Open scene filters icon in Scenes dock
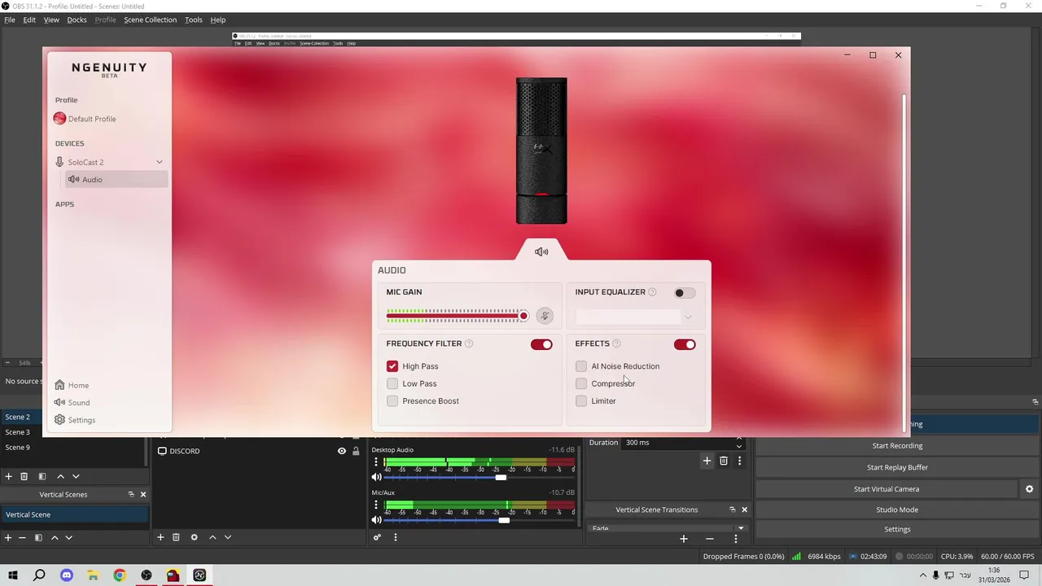This screenshot has width=1042, height=586. [x=42, y=476]
